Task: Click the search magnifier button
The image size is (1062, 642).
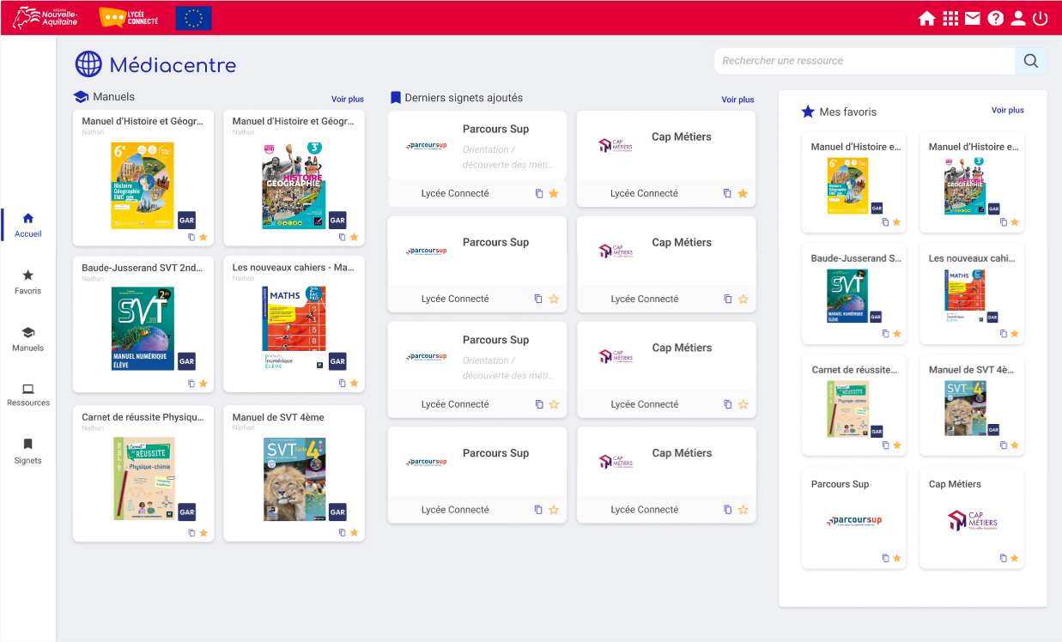Action: coord(1030,61)
